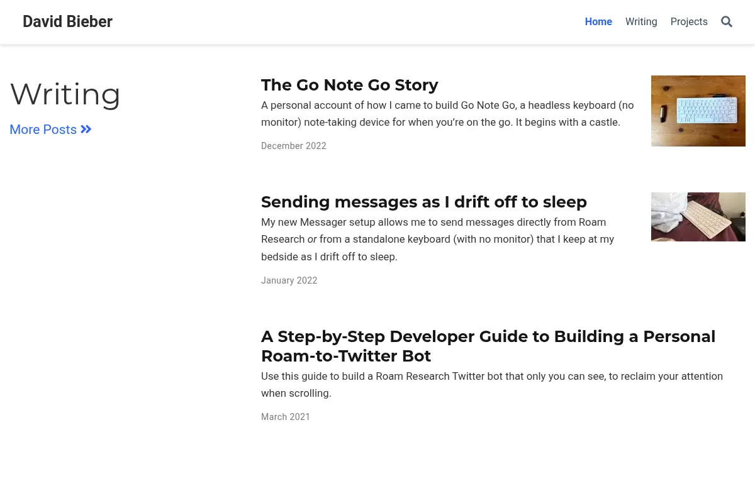Screen dimensions: 755x503
Task: Click the March 2021 post date
Action: click(286, 417)
